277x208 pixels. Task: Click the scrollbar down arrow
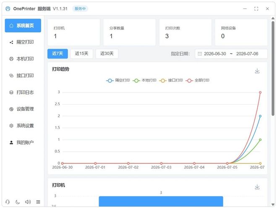(x=273, y=205)
